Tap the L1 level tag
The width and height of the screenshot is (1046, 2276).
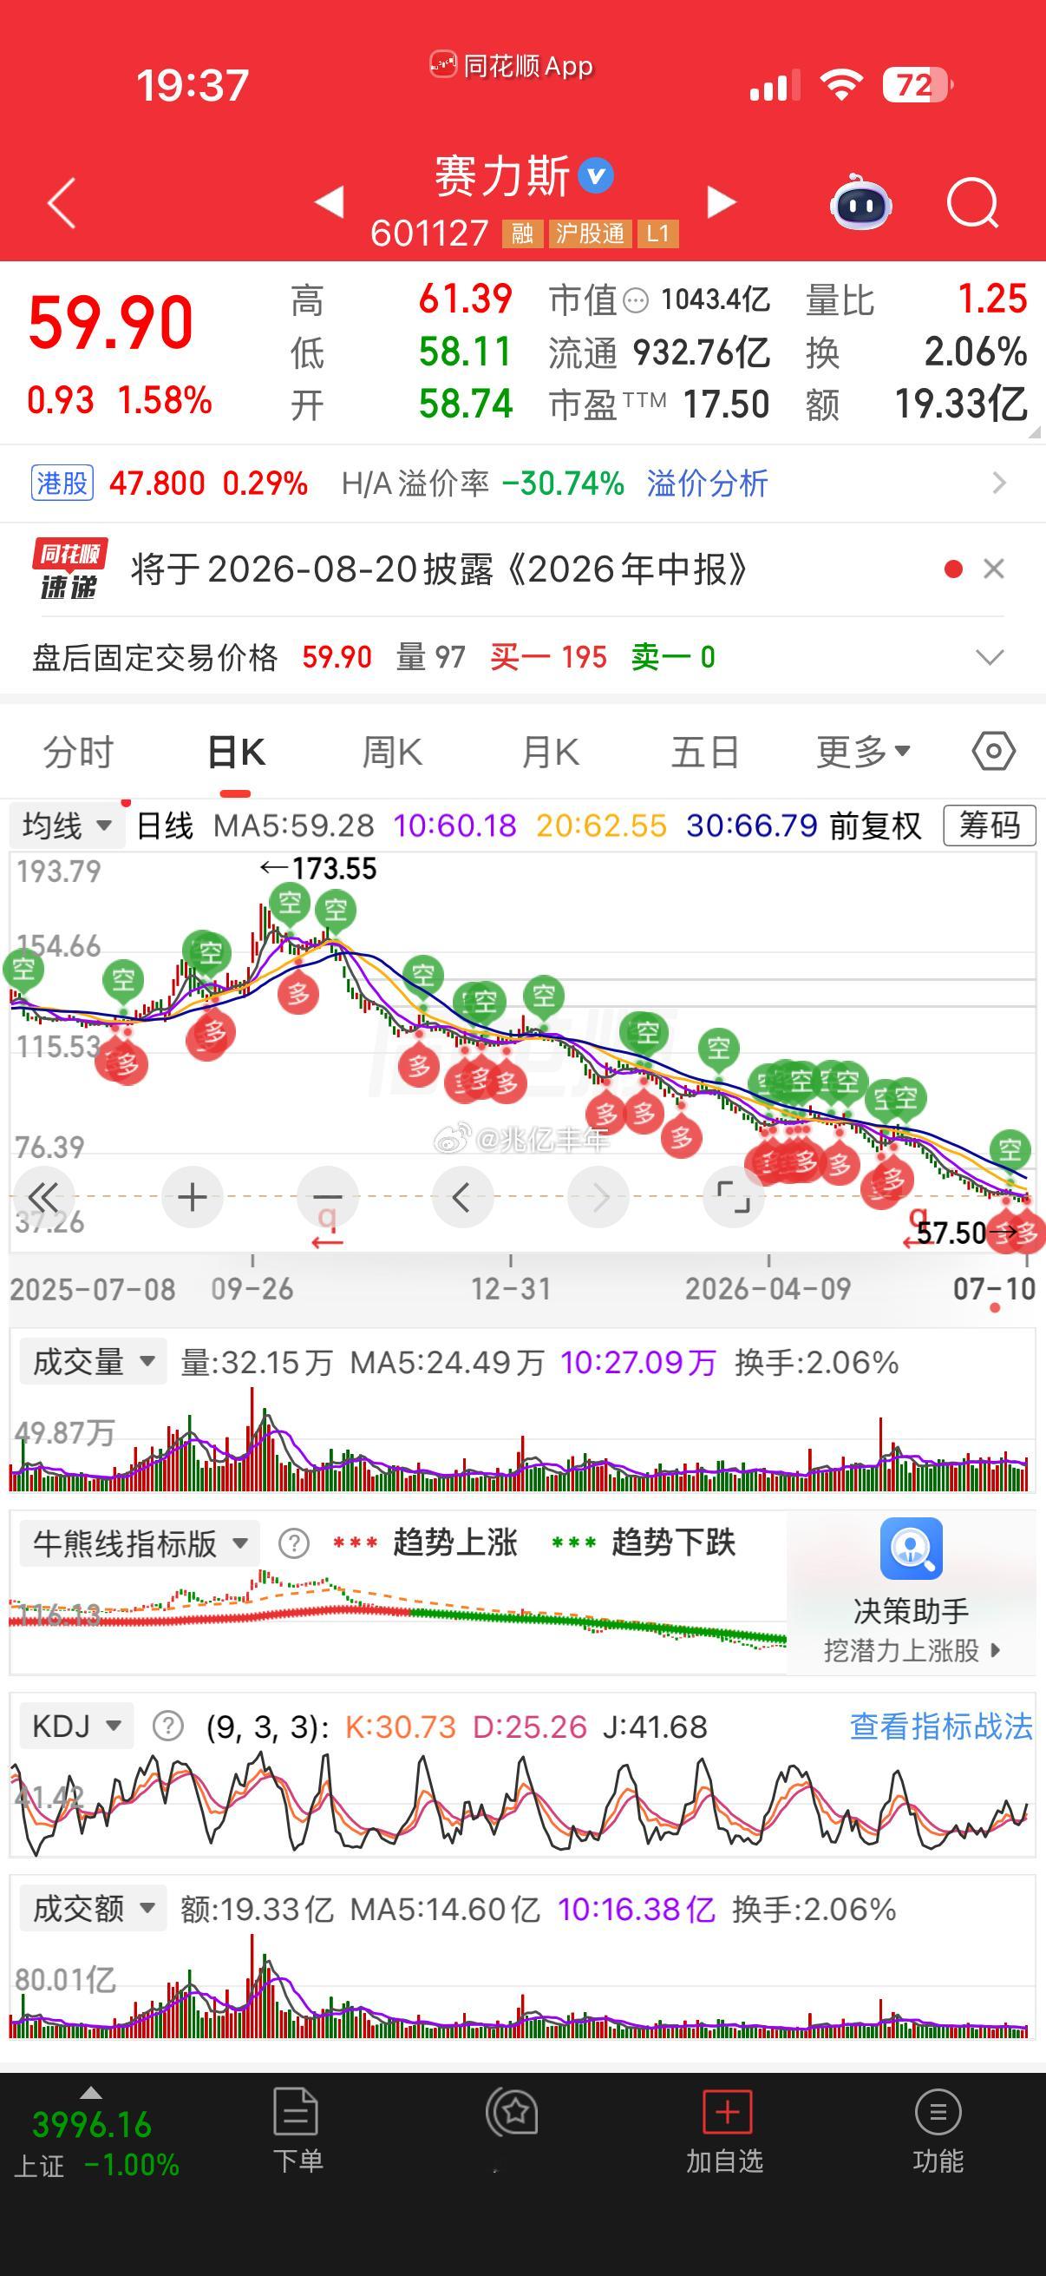click(x=657, y=234)
